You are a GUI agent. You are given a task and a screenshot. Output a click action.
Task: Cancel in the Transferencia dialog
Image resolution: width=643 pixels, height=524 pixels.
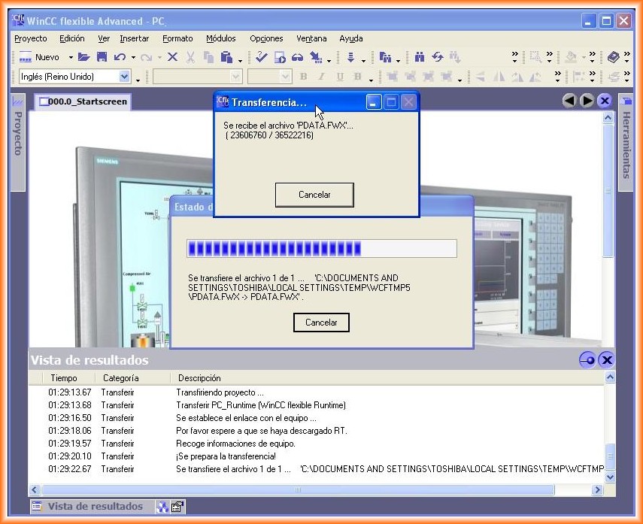(314, 195)
